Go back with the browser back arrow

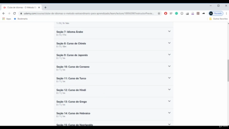pos(4,14)
